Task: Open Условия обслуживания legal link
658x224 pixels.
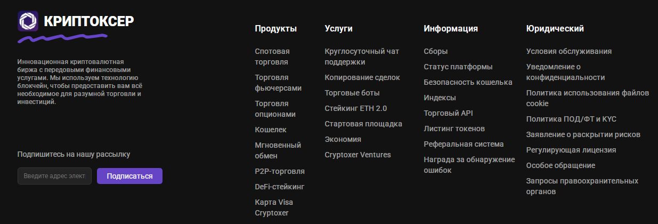Action: (x=569, y=52)
